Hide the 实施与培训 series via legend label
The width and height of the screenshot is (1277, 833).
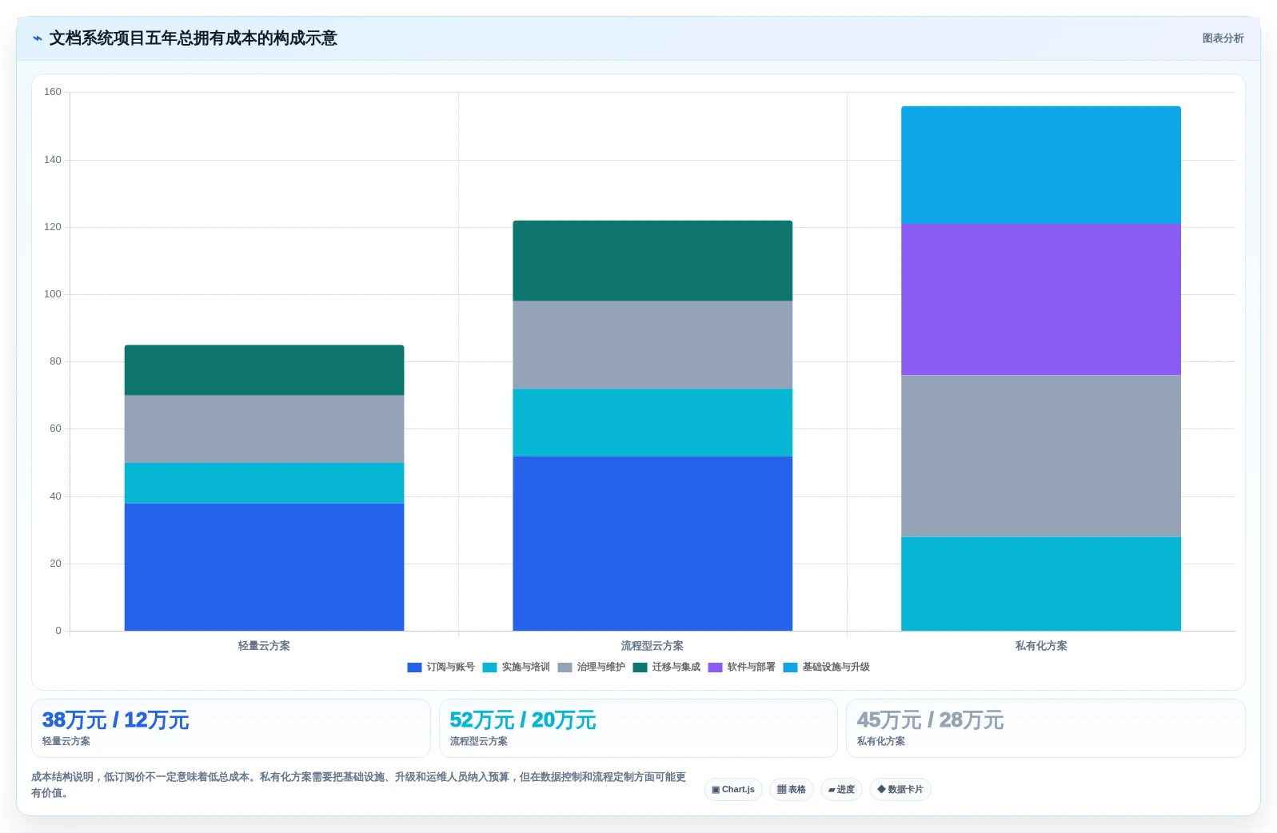(525, 668)
